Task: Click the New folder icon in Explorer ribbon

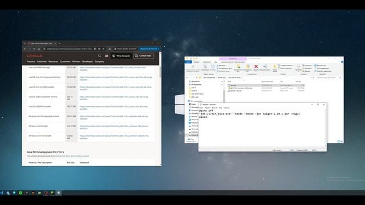Action: tap(275, 67)
